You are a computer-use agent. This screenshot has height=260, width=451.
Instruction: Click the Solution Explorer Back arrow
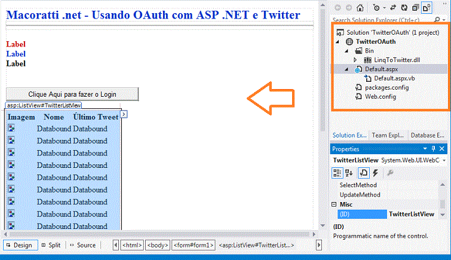(338, 8)
